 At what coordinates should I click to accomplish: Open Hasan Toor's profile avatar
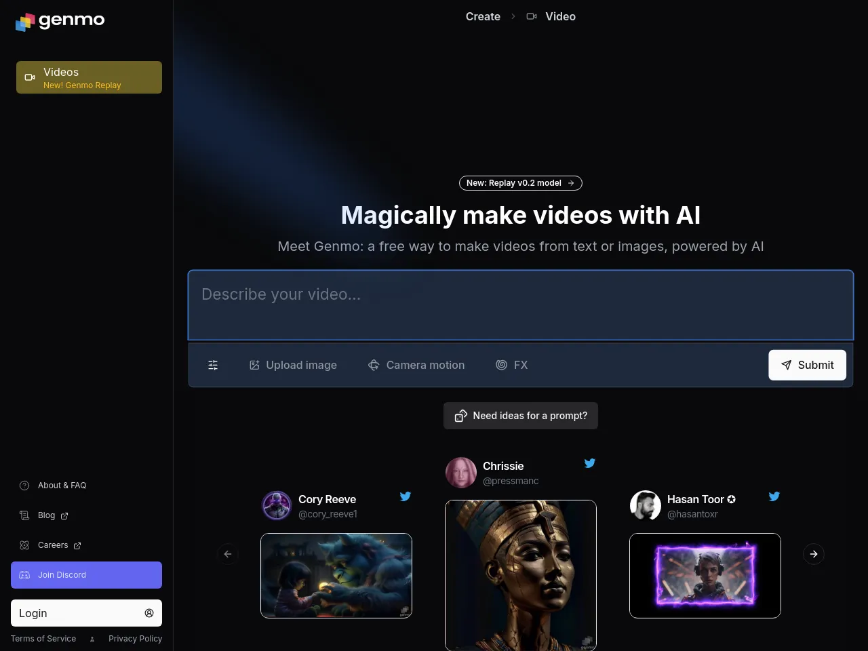click(x=646, y=506)
